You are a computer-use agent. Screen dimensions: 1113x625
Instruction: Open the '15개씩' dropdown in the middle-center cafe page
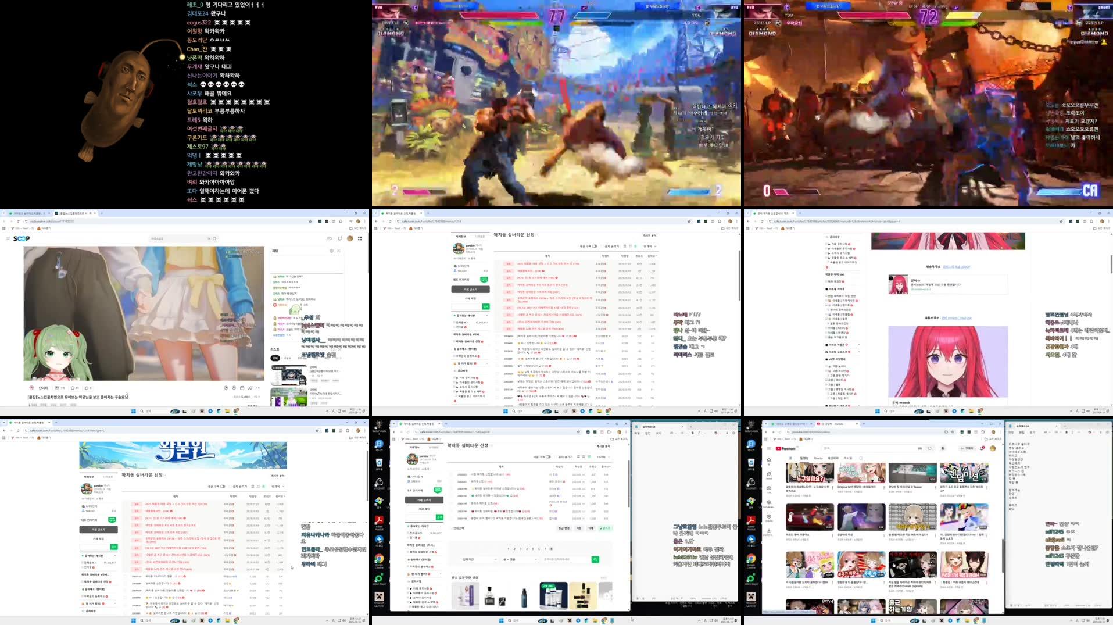(649, 246)
